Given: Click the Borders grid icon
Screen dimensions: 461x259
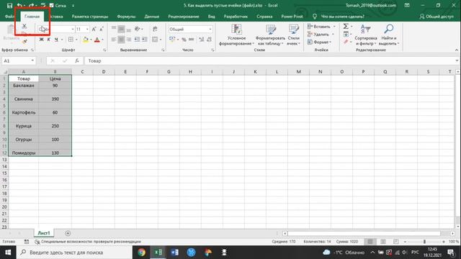Looking at the screenshot, I should pos(71,40).
